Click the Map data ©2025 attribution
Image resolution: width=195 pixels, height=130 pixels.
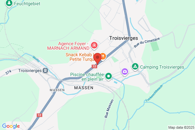tap(181, 127)
